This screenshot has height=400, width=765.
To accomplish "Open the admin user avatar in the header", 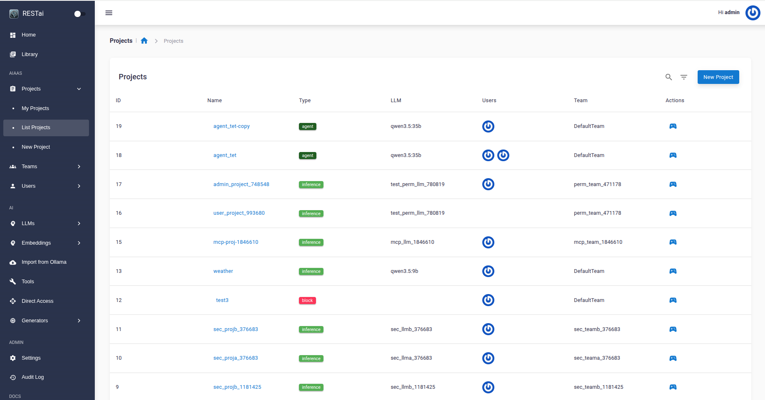I will pyautogui.click(x=753, y=13).
